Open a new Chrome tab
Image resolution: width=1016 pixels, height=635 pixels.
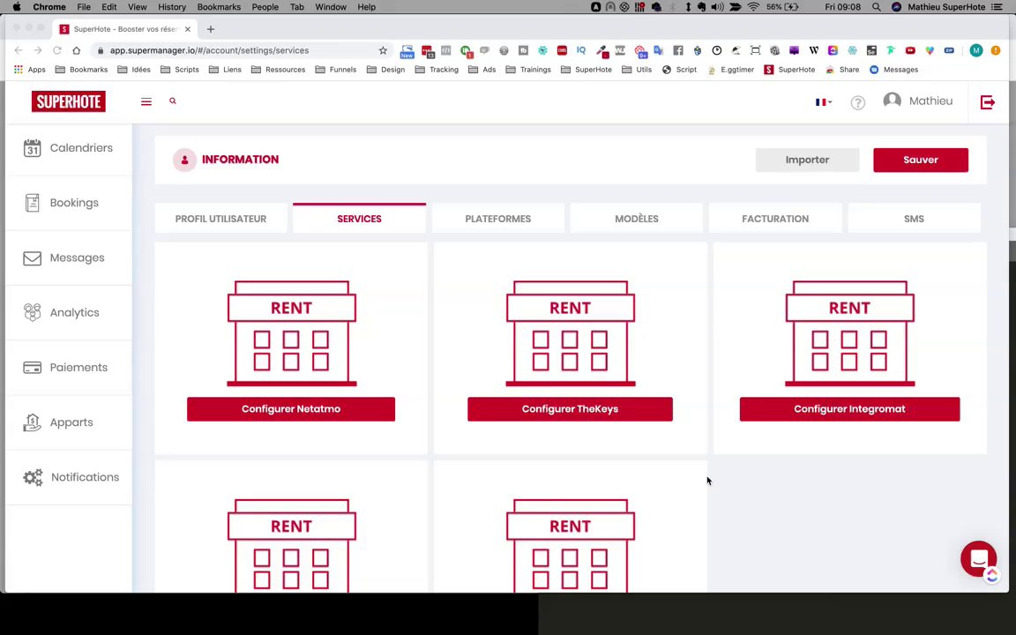coord(211,29)
